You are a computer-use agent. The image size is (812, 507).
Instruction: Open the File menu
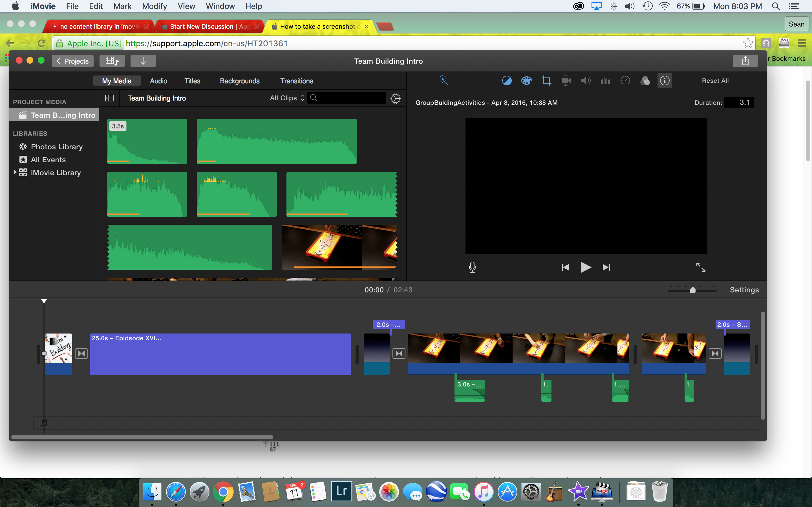pos(72,6)
